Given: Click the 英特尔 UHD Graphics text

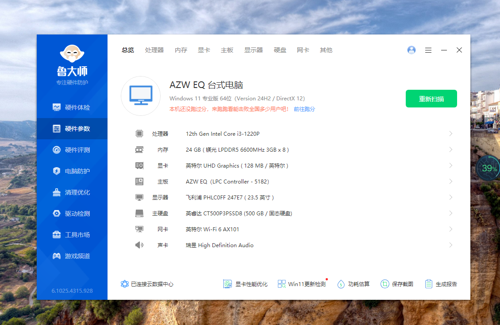Looking at the screenshot, I should 237,166.
